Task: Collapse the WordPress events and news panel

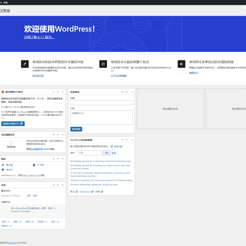Action: tap(132, 140)
